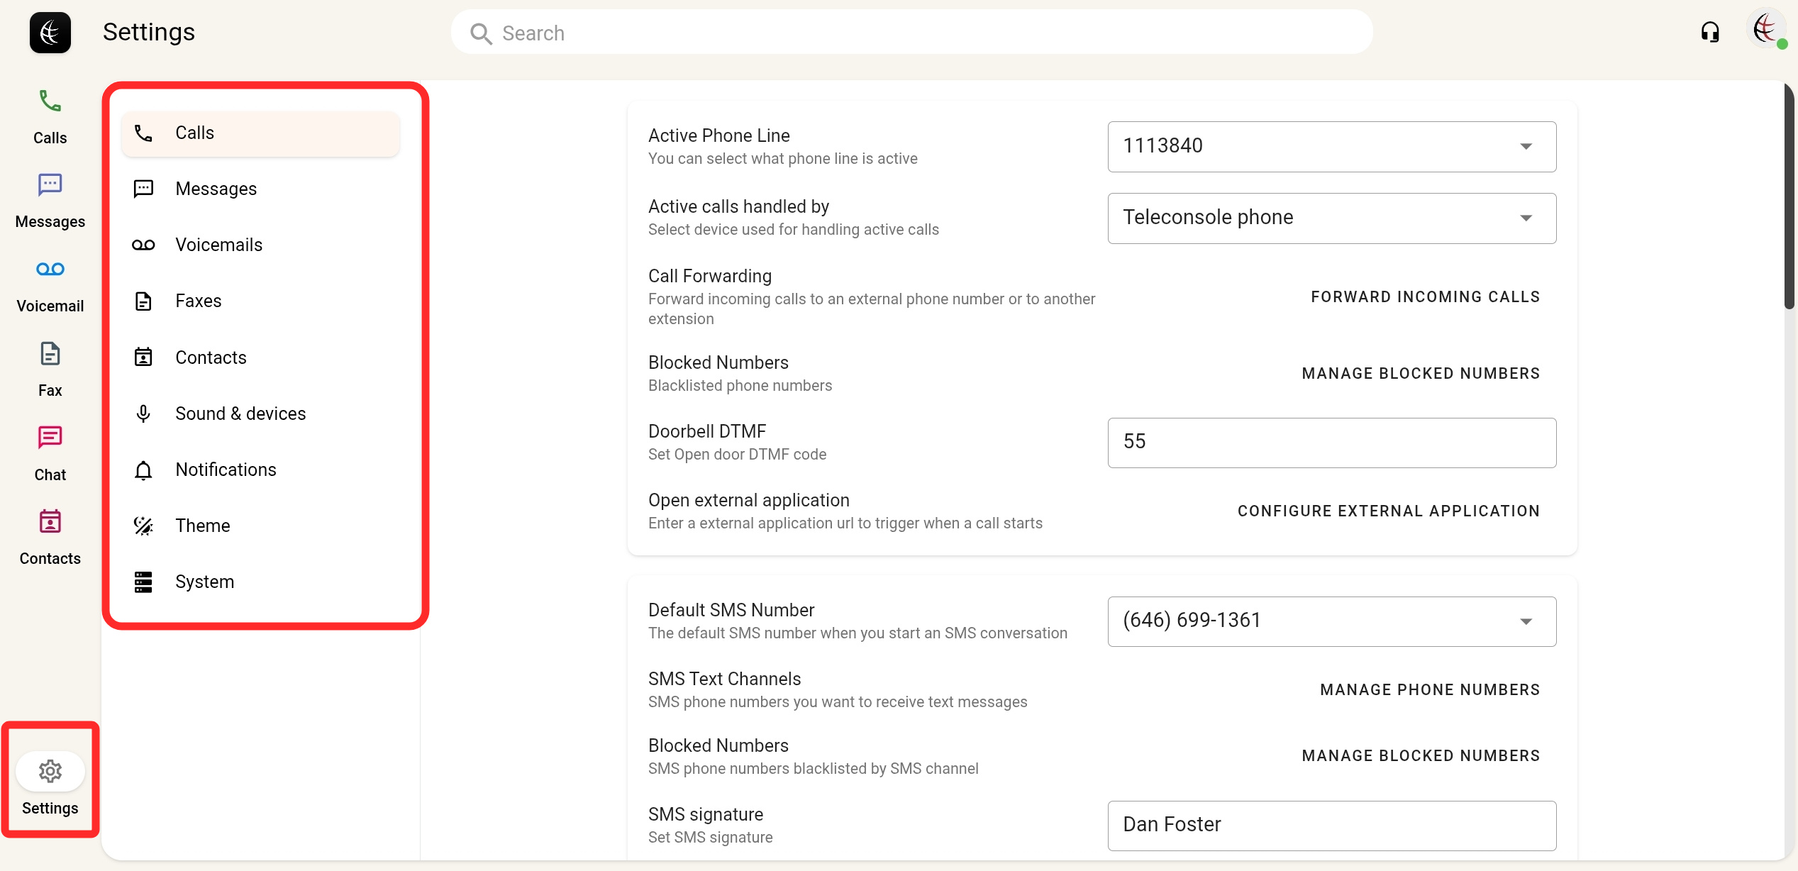Expand the Active Phone Line dropdown
This screenshot has height=871, width=1798.
coord(1331,146)
